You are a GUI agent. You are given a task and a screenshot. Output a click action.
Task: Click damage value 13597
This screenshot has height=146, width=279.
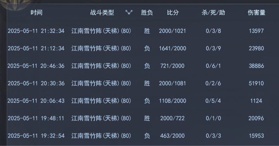tap(256, 31)
